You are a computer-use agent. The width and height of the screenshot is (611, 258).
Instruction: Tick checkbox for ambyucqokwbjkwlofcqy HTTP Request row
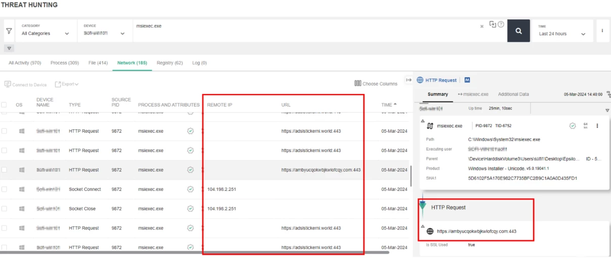click(4, 170)
